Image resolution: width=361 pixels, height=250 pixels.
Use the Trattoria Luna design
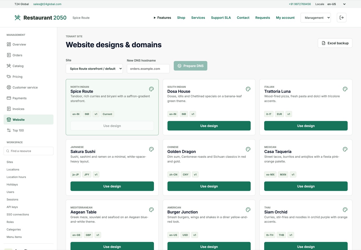[306, 126]
